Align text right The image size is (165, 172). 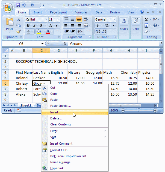point(79,25)
